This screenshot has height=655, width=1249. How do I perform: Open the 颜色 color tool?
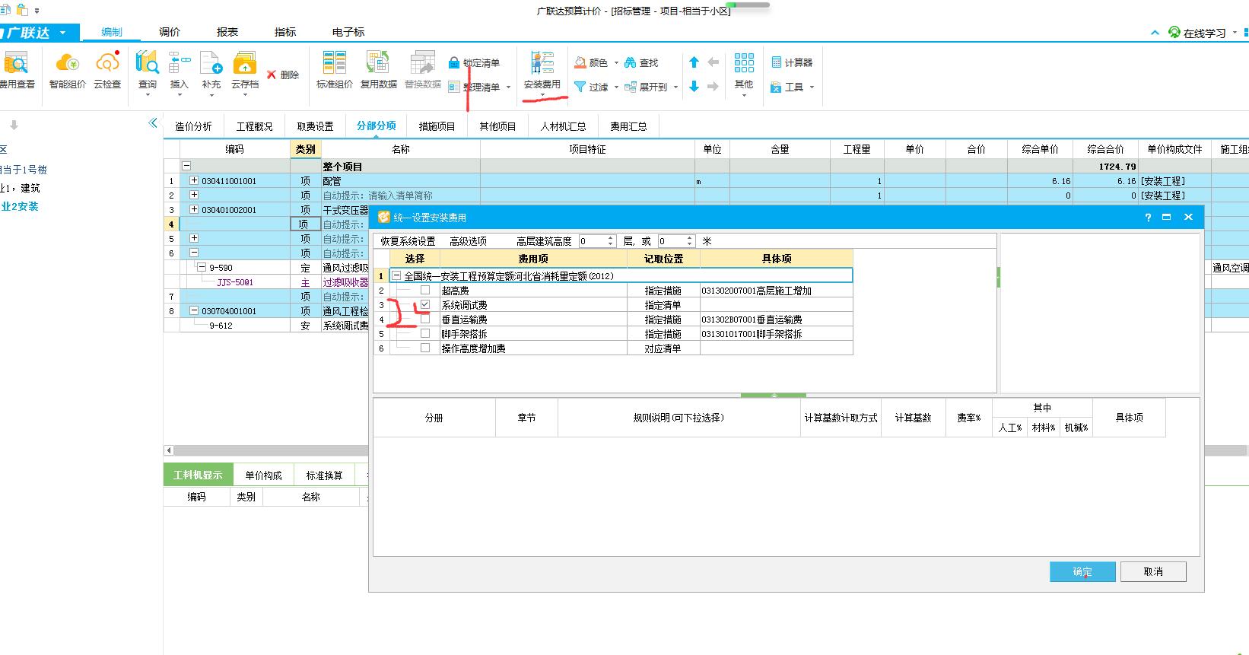point(591,62)
